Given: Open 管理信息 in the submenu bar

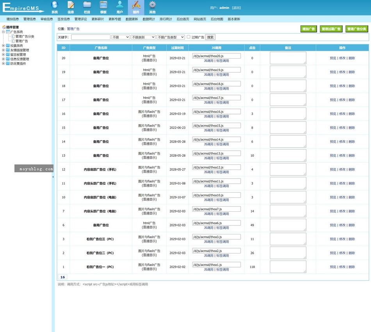Looking at the screenshot, I should click(30, 19).
